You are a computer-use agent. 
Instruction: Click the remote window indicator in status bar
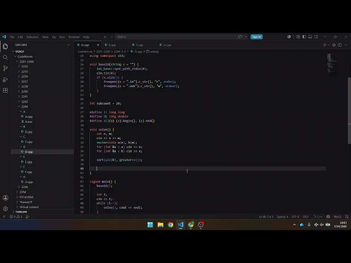click(4, 217)
